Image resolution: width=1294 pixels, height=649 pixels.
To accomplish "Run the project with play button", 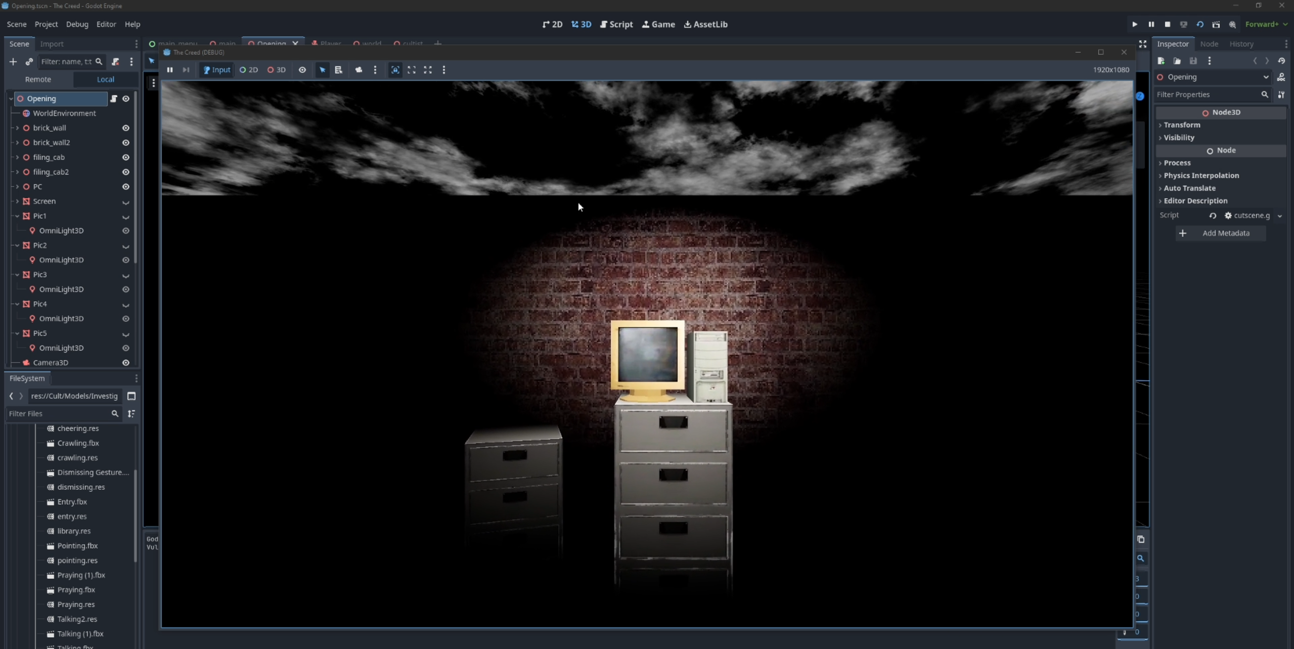I will point(1135,24).
